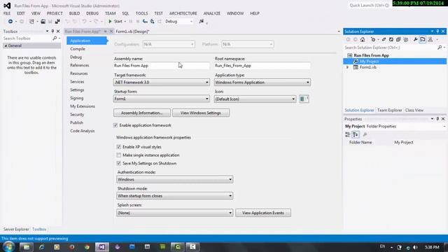Image resolution: width=448 pixels, height=252 pixels.
Task: Toggle Enable XP visual styles checkbox
Action: 119,147
